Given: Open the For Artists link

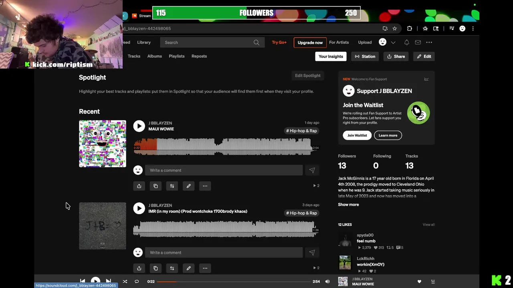Looking at the screenshot, I should pyautogui.click(x=339, y=42).
